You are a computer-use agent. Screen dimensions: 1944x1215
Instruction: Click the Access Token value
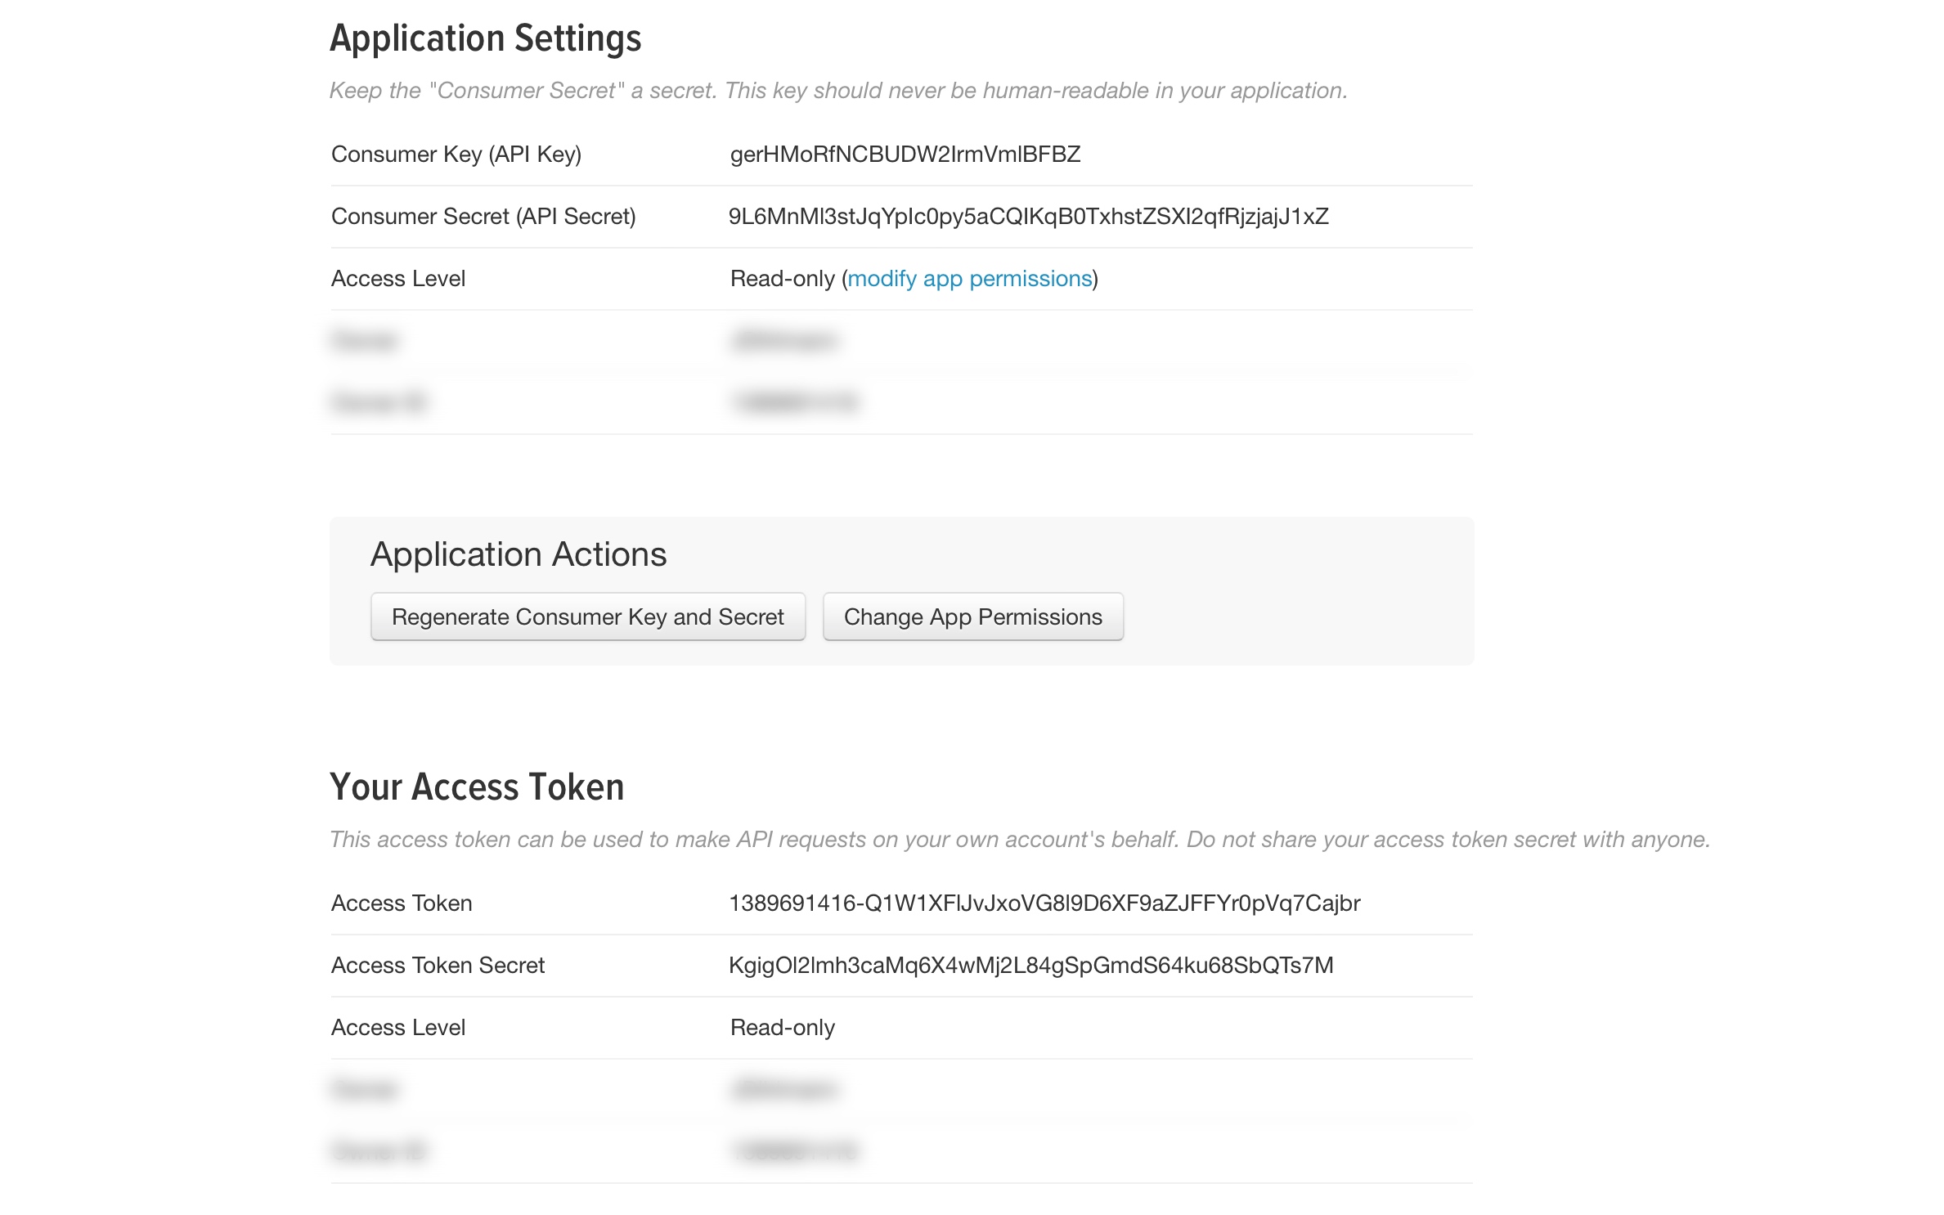(1044, 903)
